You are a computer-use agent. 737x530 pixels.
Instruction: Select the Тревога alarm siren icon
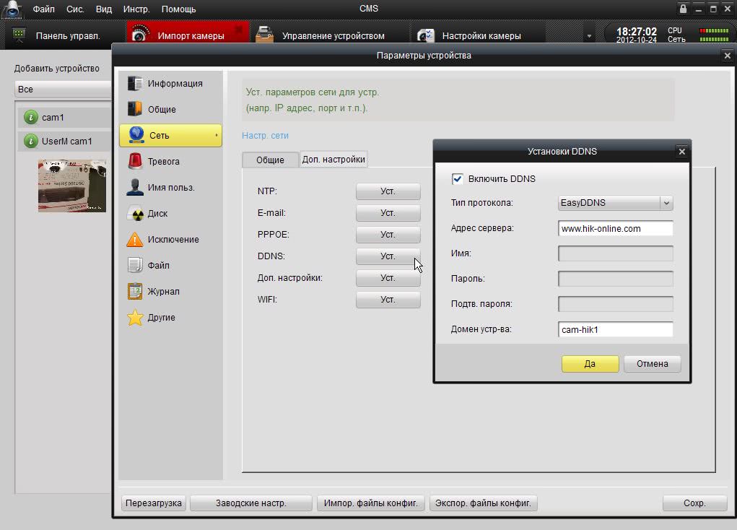click(x=135, y=162)
